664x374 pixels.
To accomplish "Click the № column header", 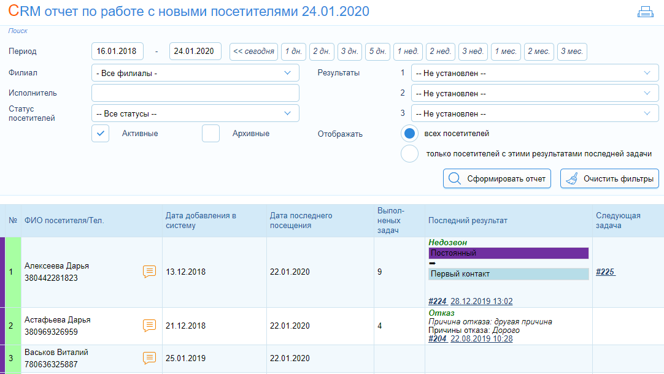I will click(13, 221).
